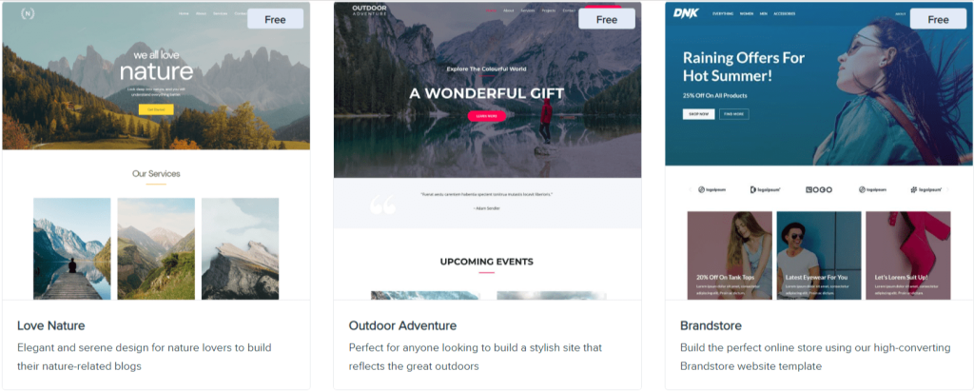
Task: Click the bold LOGO brand in the logo strip
Action: [x=819, y=189]
